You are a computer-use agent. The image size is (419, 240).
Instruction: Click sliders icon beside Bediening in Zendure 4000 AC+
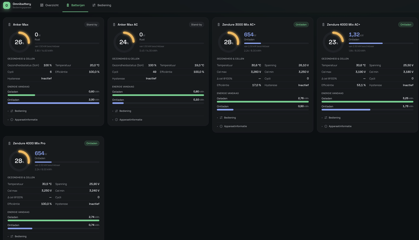326,118
